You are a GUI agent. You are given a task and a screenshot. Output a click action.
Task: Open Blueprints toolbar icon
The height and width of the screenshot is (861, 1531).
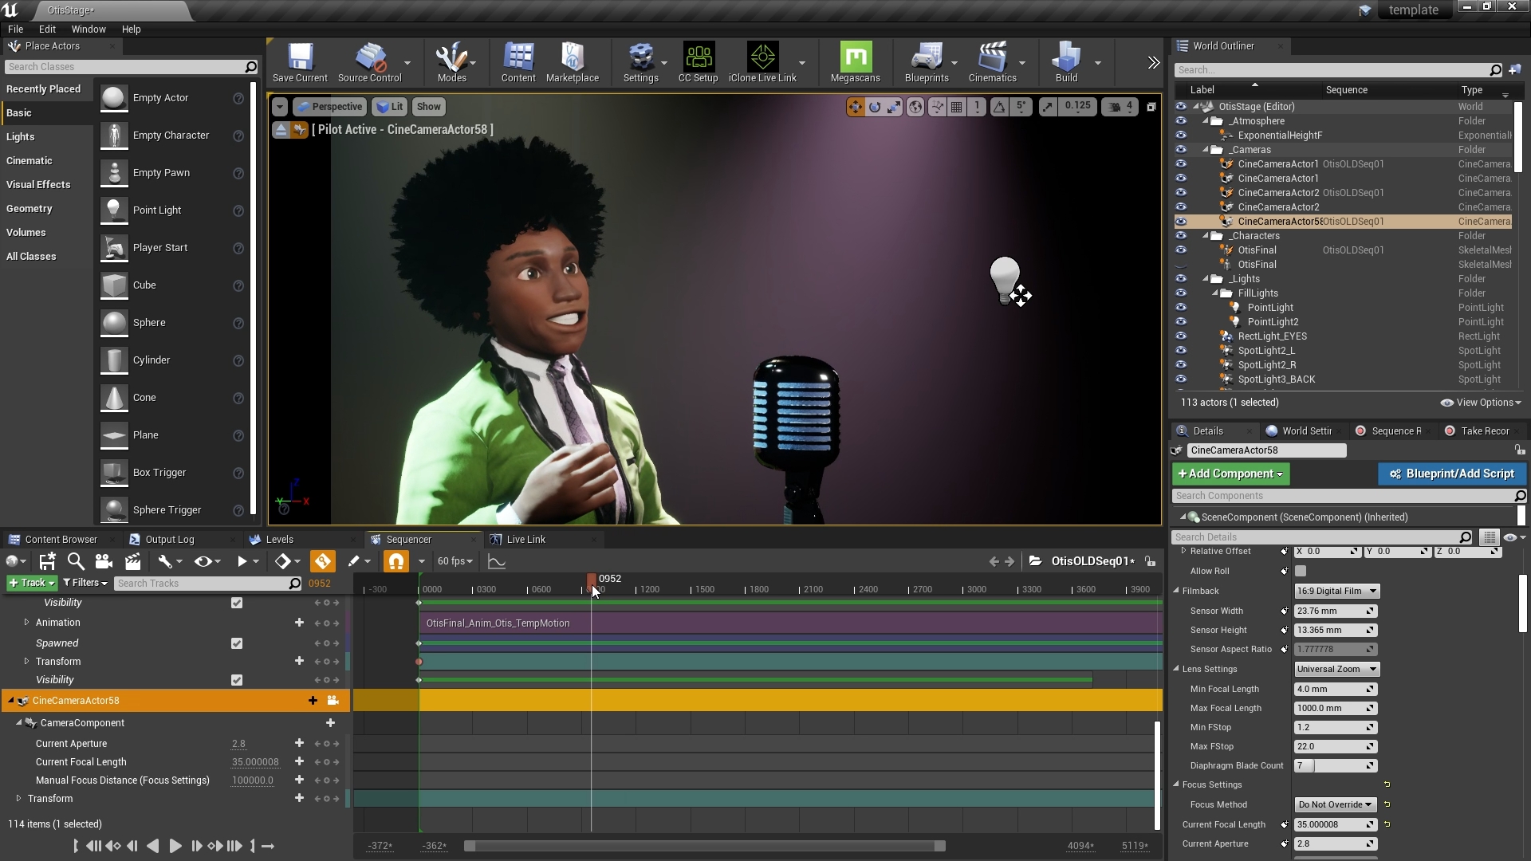[927, 62]
